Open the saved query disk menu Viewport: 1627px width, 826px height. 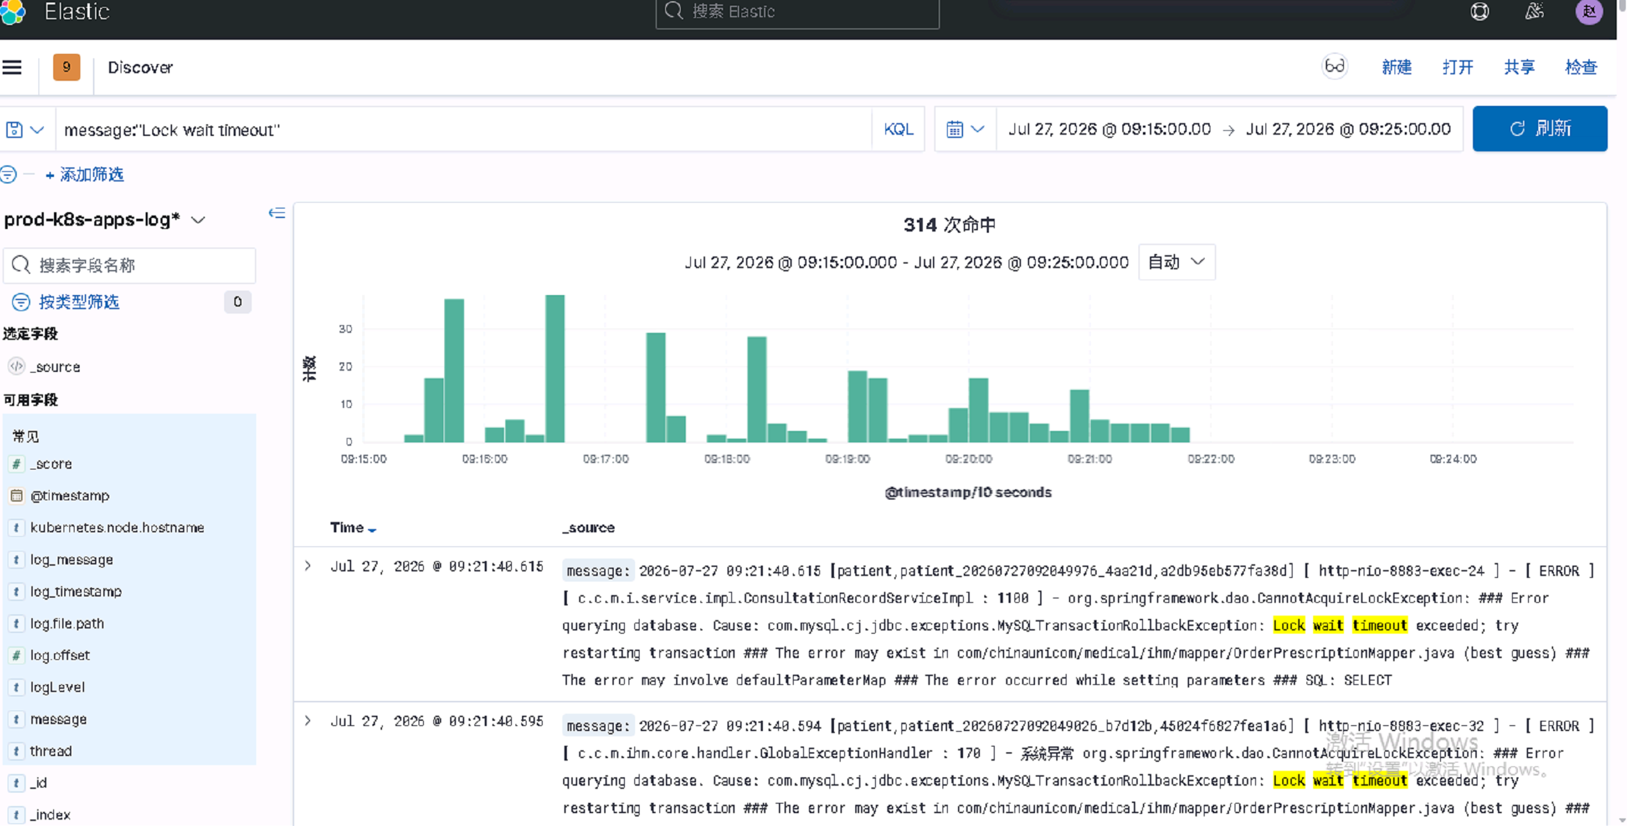click(x=24, y=130)
